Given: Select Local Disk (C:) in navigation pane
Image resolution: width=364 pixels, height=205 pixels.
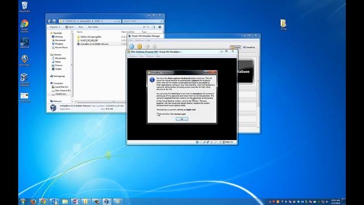Looking at the screenshot, I should pyautogui.click(x=60, y=87).
